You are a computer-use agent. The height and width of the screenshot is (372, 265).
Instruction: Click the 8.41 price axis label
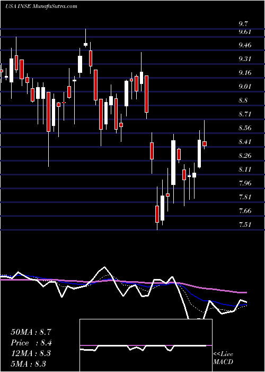click(245, 142)
